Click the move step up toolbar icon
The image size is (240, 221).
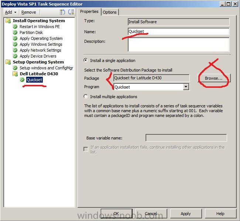point(62,12)
